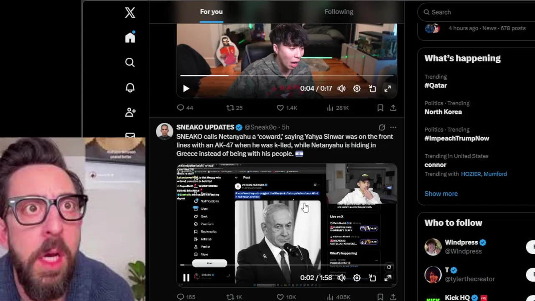Image resolution: width=535 pixels, height=301 pixels.
Task: Click '4 hours ago · News · 678 posts'
Action: point(487,28)
